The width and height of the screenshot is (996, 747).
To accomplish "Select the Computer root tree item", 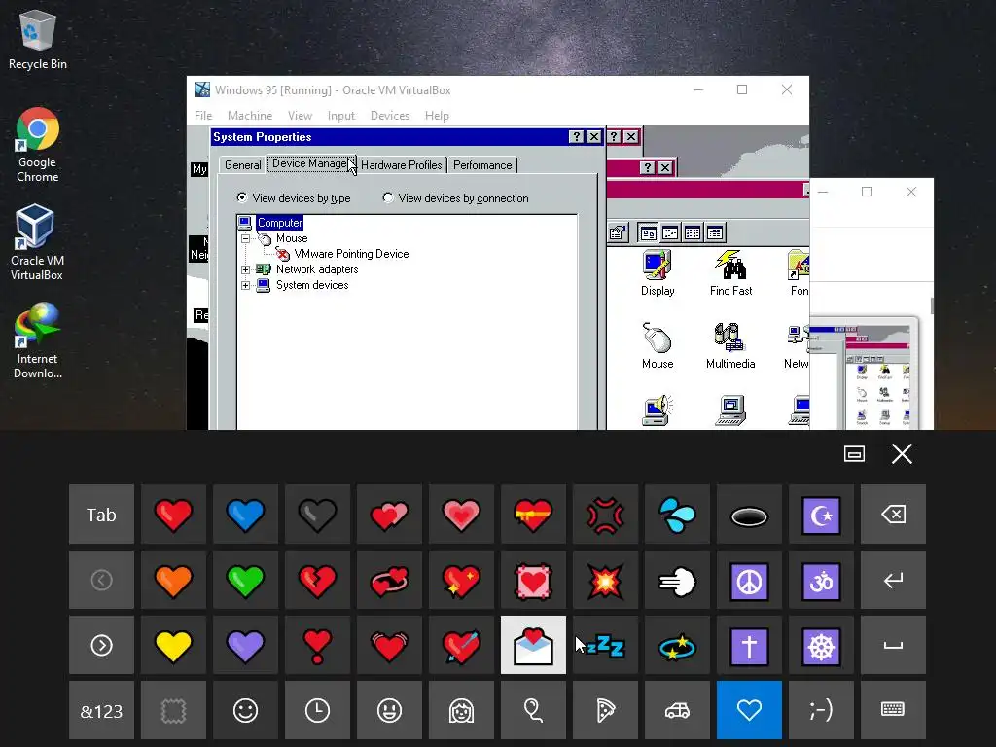I will coord(279,223).
